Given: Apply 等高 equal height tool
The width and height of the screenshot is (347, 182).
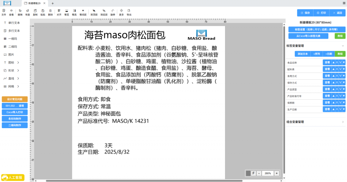Looking at the screenshot, I should (74, 13).
